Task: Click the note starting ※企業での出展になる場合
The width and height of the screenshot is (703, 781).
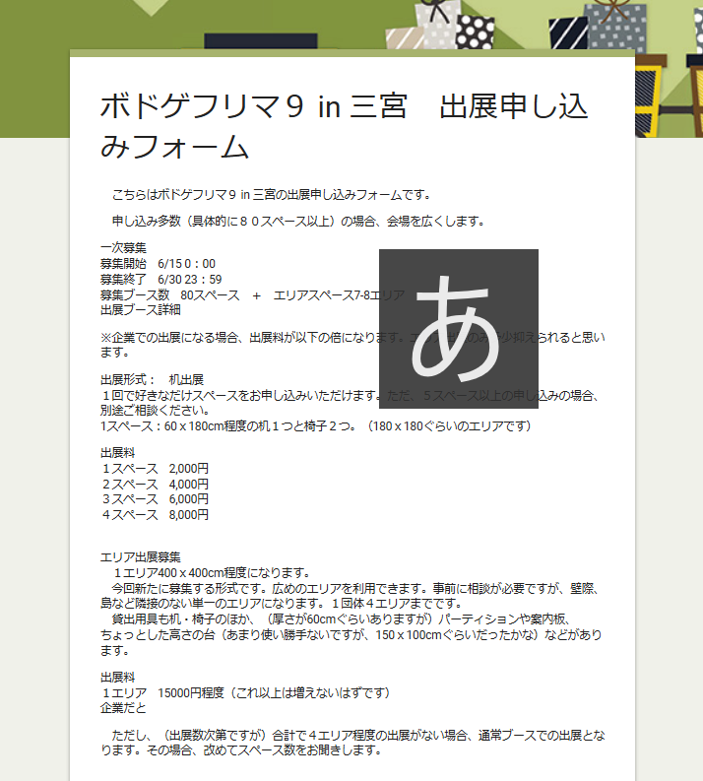Action: click(352, 345)
